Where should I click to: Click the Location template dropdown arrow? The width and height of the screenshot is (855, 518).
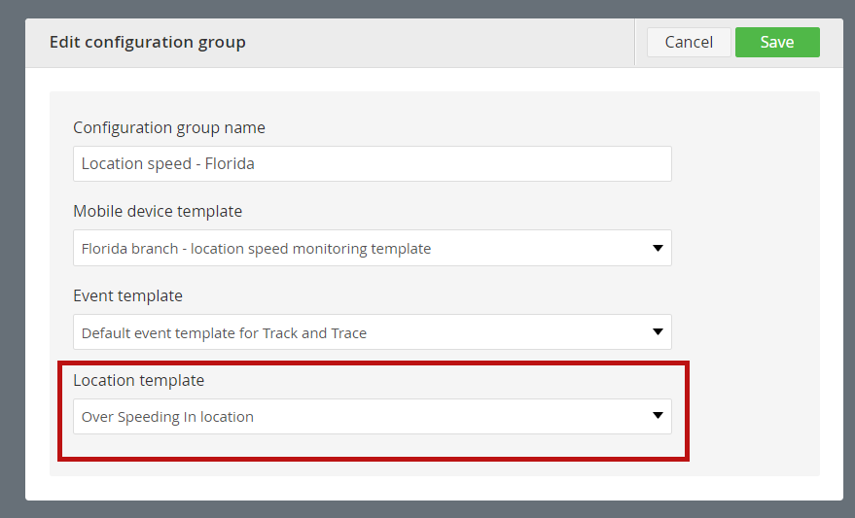[658, 416]
